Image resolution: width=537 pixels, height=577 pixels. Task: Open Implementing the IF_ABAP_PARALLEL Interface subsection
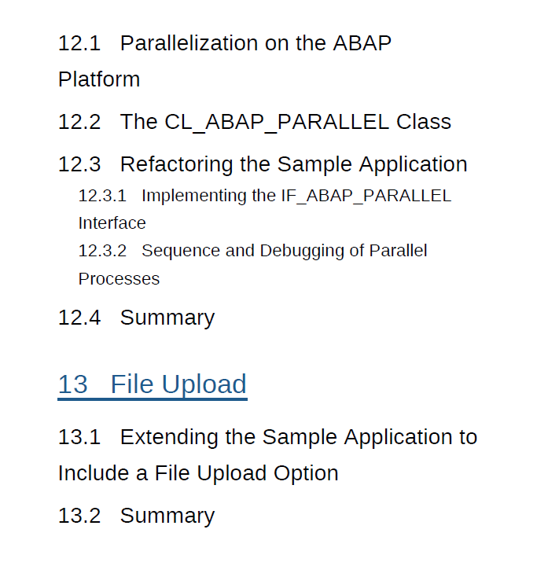296,196
